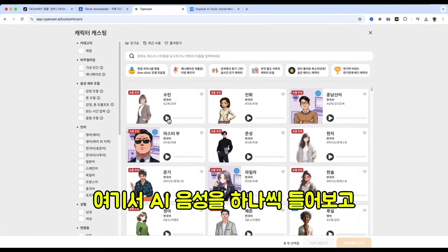The image size is (448, 252).
Task: Collapse the 성별 filter section
Action: 77,204
